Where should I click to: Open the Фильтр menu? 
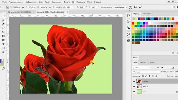67,2
